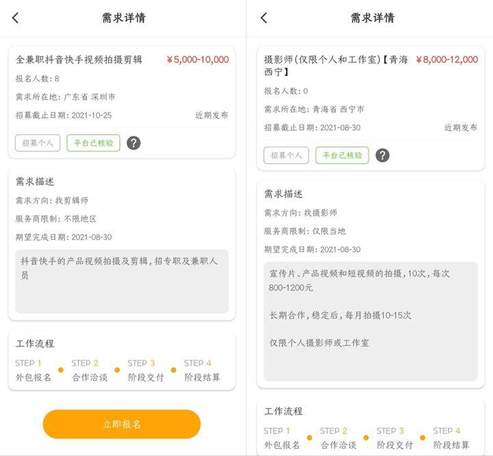The height and width of the screenshot is (456, 493).
Task: Select the price ¥8,000-12,000
Action: tap(446, 60)
